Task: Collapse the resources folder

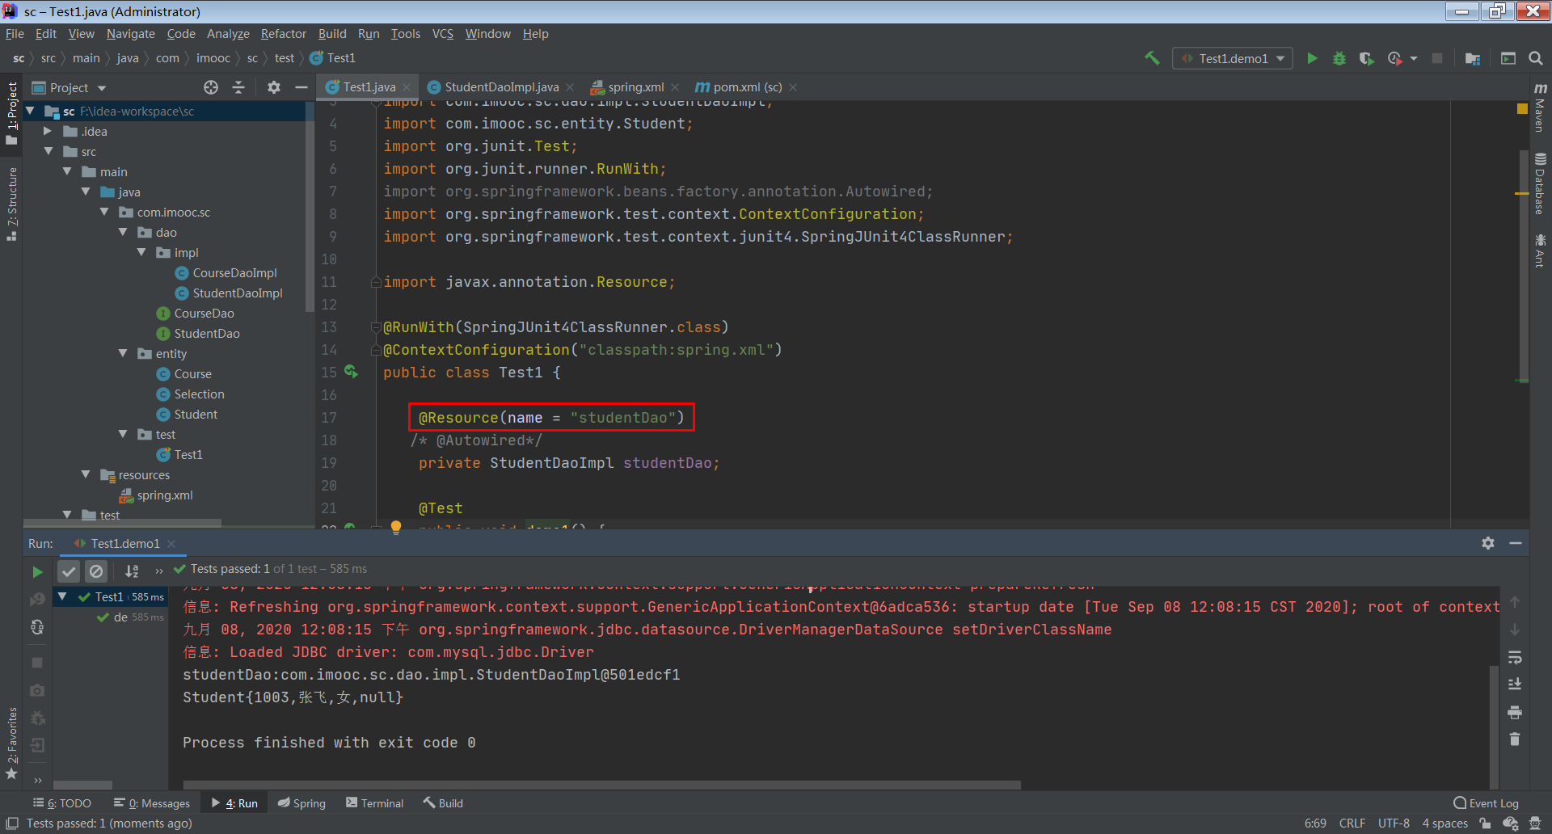Action: pyautogui.click(x=86, y=474)
